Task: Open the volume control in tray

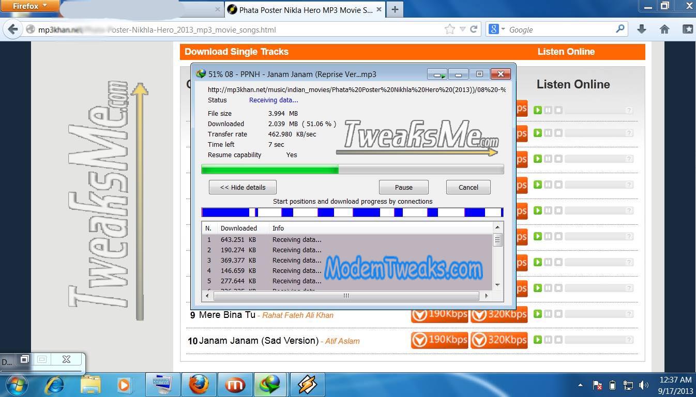Action: pyautogui.click(x=643, y=385)
